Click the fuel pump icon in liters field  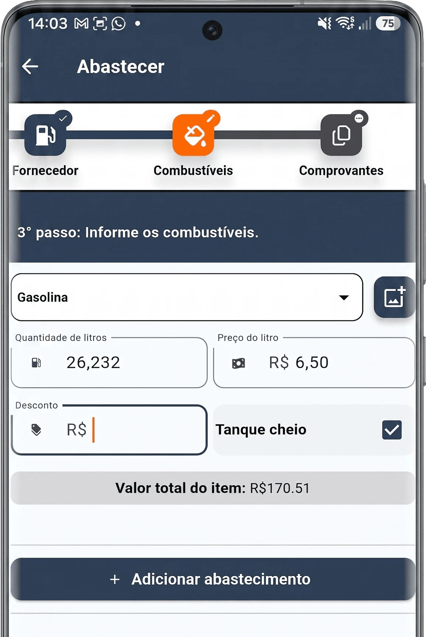[36, 363]
